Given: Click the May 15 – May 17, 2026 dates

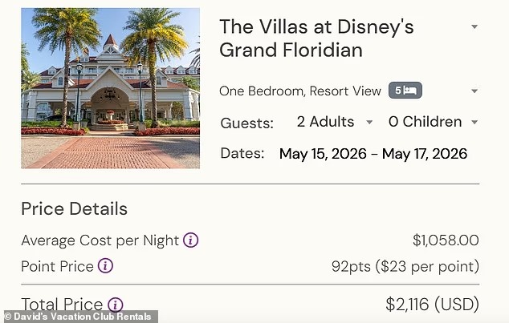Looking at the screenshot, I should [x=373, y=153].
